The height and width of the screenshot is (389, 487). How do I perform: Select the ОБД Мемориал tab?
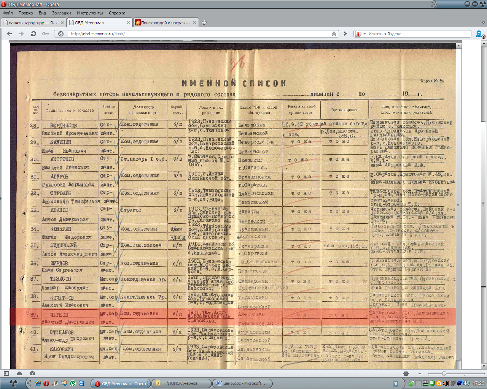click(x=100, y=23)
